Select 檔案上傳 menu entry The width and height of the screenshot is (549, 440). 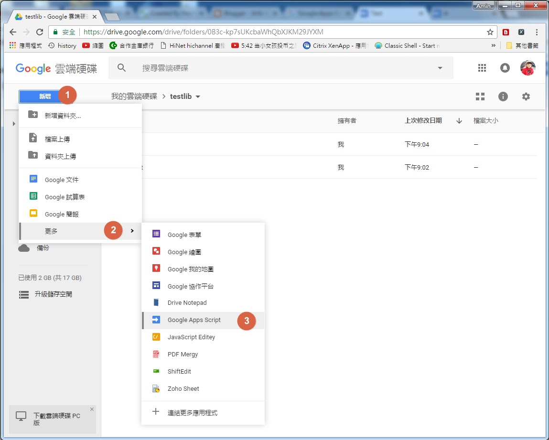[80, 139]
